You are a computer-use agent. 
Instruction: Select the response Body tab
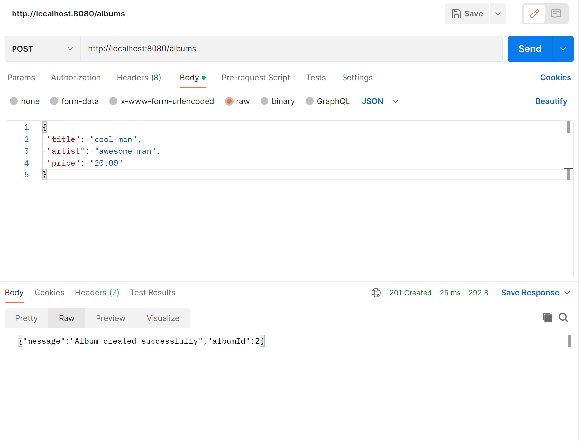point(14,293)
